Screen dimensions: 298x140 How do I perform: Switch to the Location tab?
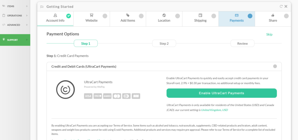[164, 19]
